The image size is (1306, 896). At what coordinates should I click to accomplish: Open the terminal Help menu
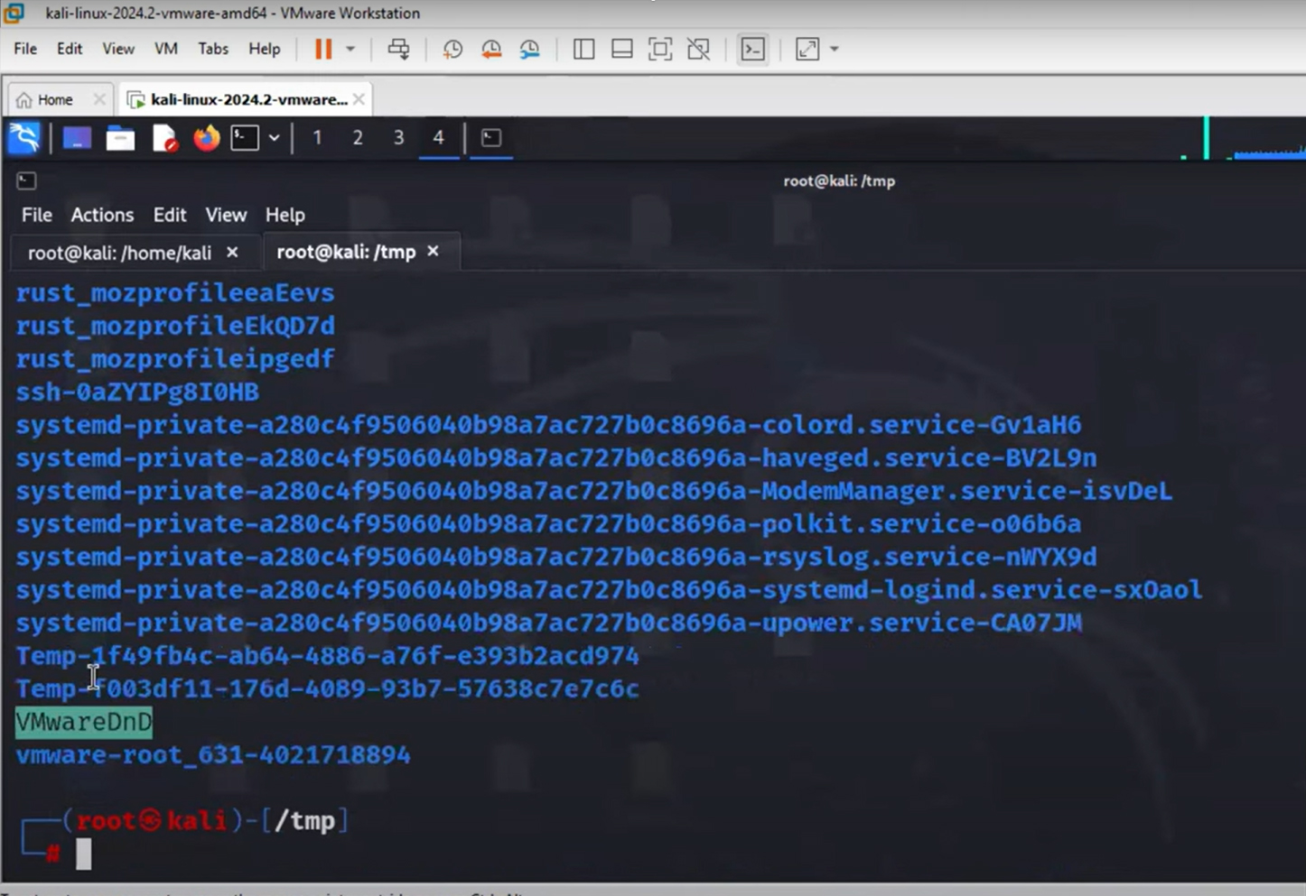pos(285,215)
